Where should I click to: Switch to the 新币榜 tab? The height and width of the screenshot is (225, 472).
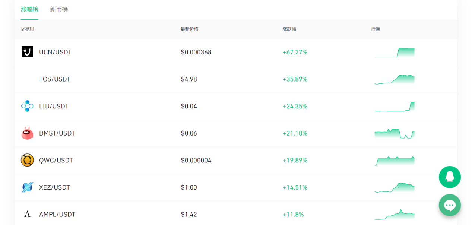(x=59, y=9)
